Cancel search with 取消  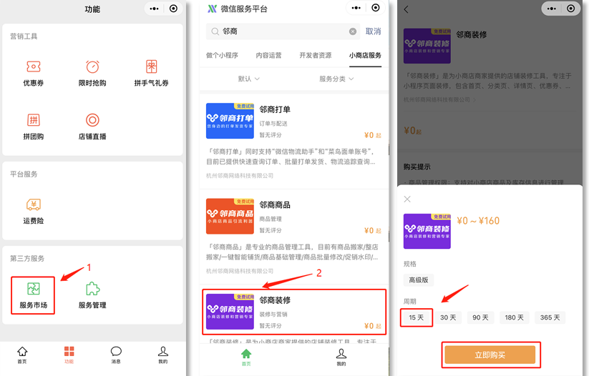pyautogui.click(x=374, y=31)
